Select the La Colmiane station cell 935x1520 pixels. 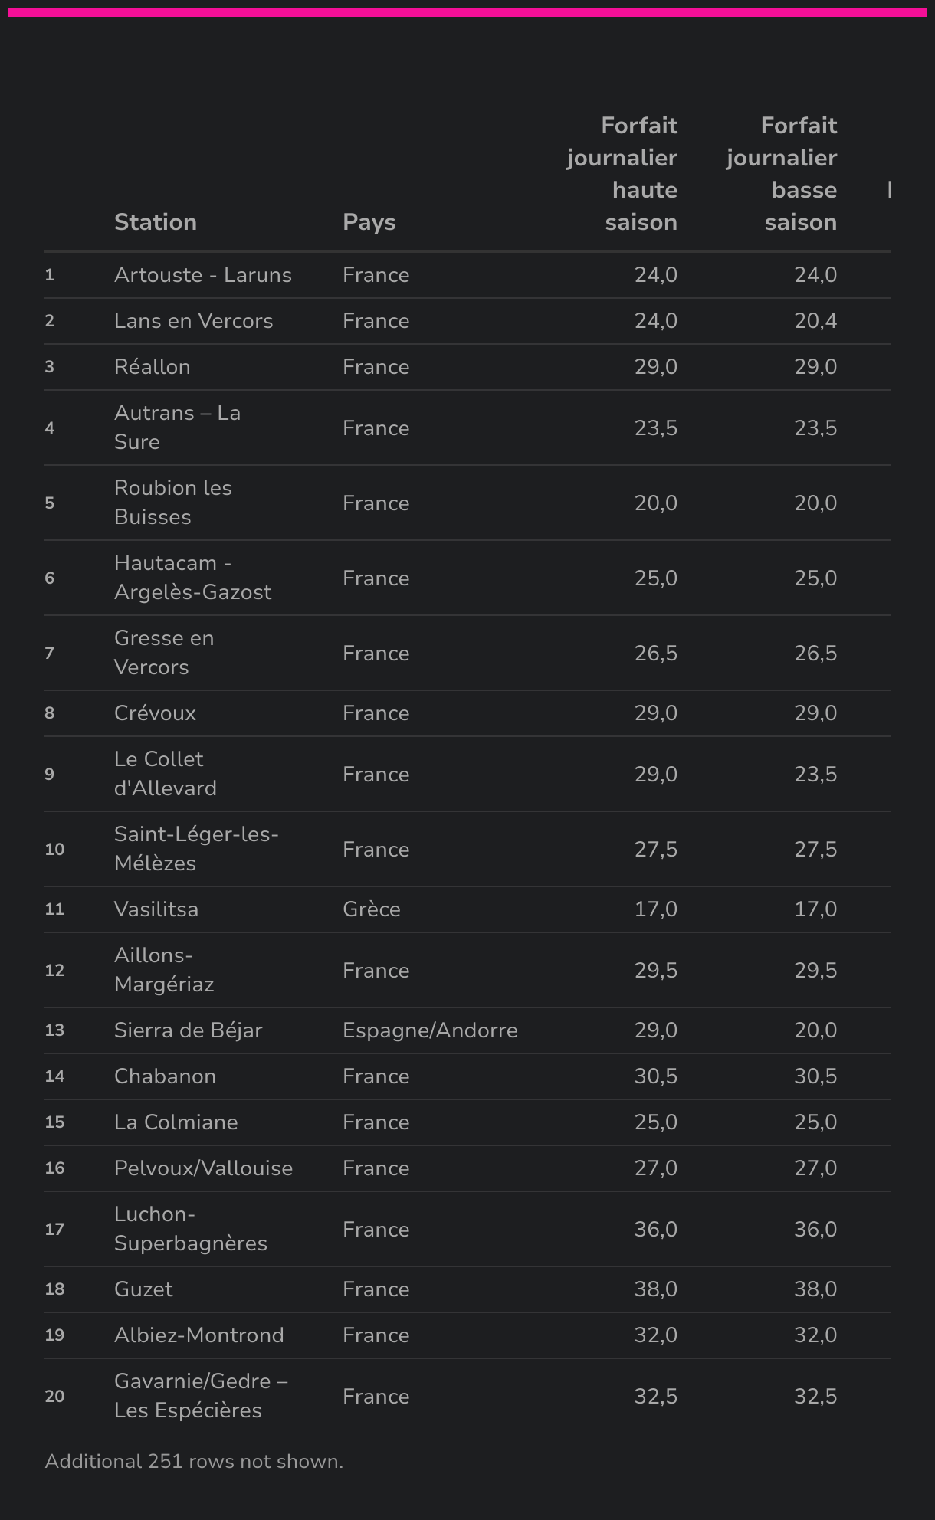[x=176, y=1122]
